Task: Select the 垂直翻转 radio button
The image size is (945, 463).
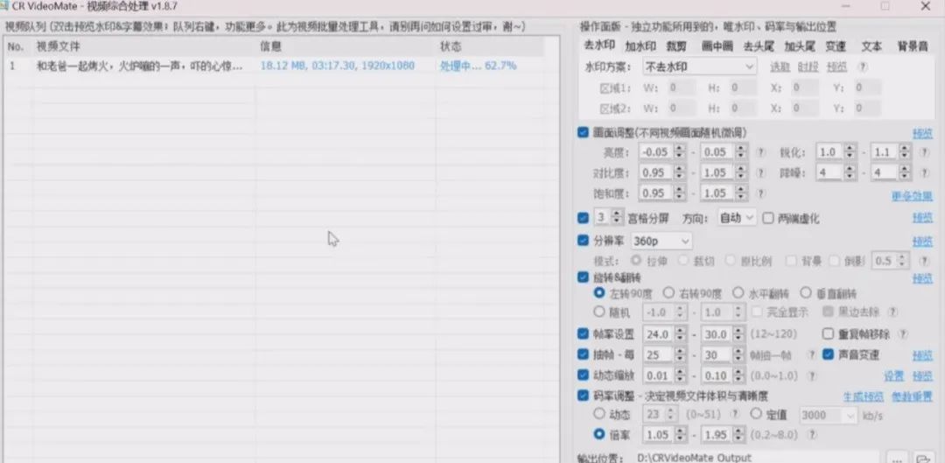Action: point(806,293)
